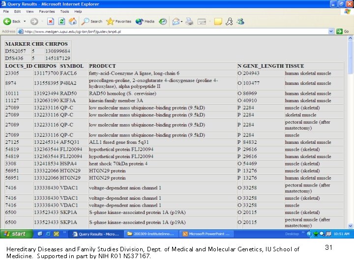Click the monitor tray icon
The image size is (354, 265).
pos(328,234)
